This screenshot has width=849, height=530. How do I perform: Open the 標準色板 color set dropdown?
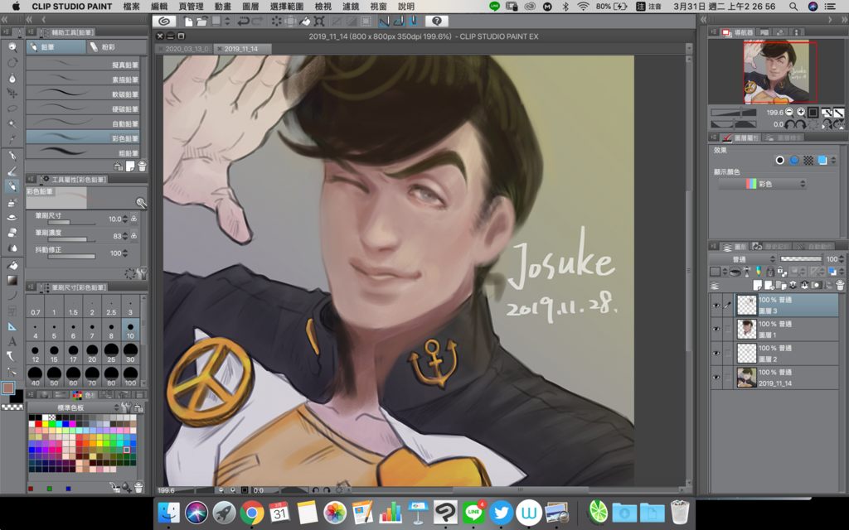pos(74,407)
